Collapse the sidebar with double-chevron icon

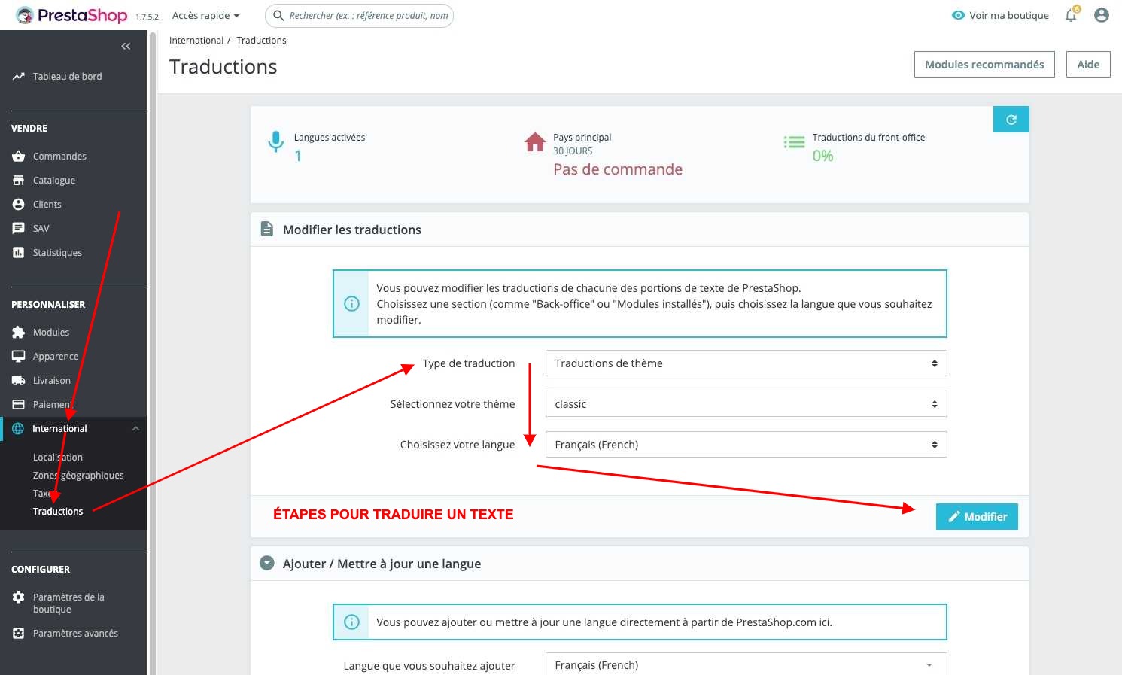[x=126, y=47]
